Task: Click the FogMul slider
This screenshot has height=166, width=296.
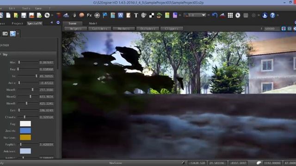Action: click(x=28, y=144)
